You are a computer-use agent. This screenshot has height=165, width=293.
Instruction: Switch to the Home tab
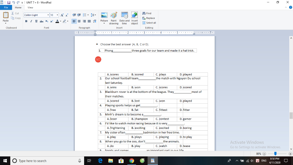click(18, 7)
